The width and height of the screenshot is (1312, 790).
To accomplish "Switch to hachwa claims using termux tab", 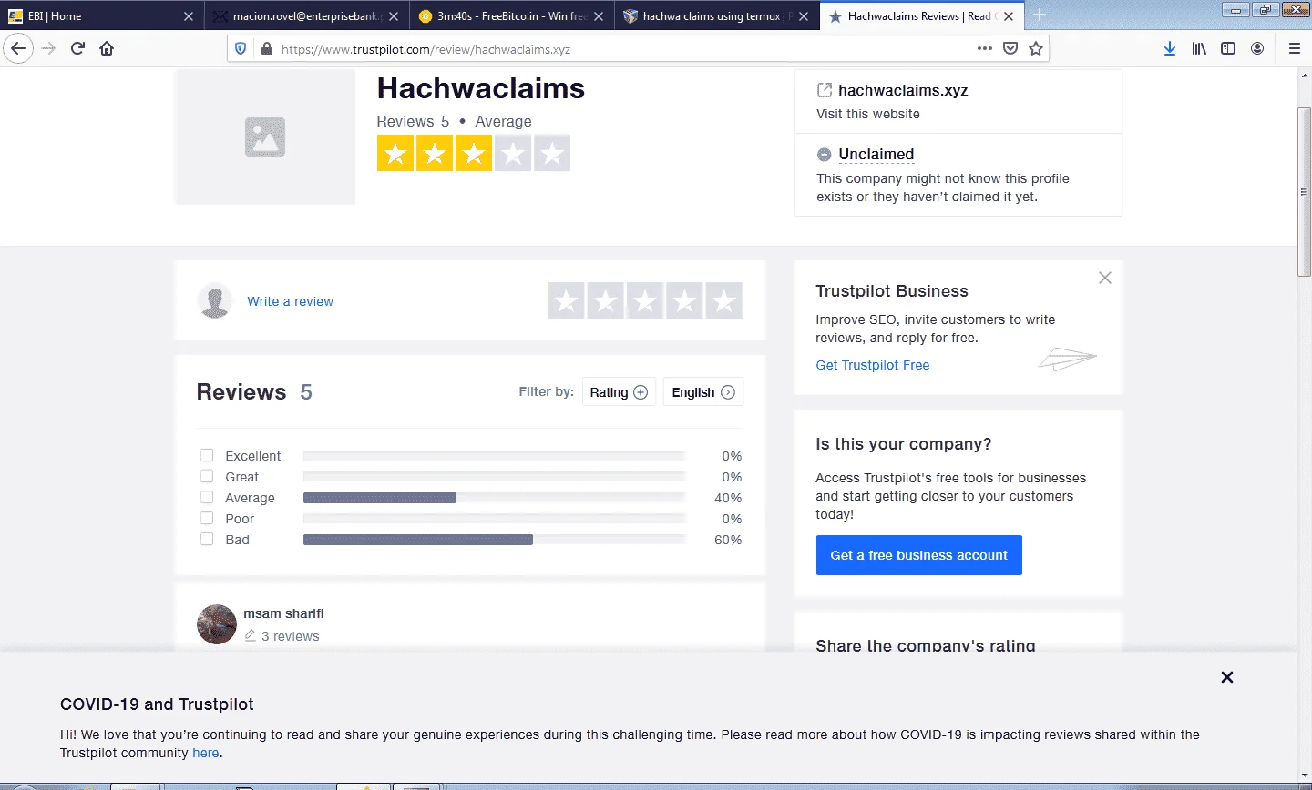I will tap(716, 16).
